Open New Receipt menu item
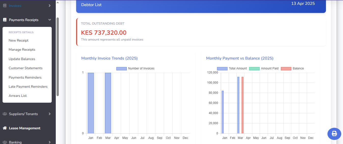This screenshot has height=144, width=343. point(19,40)
